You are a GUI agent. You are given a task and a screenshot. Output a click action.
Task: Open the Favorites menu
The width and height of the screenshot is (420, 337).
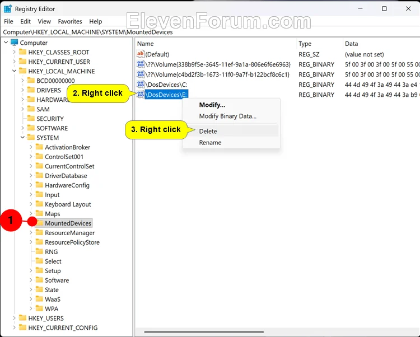pos(70,21)
